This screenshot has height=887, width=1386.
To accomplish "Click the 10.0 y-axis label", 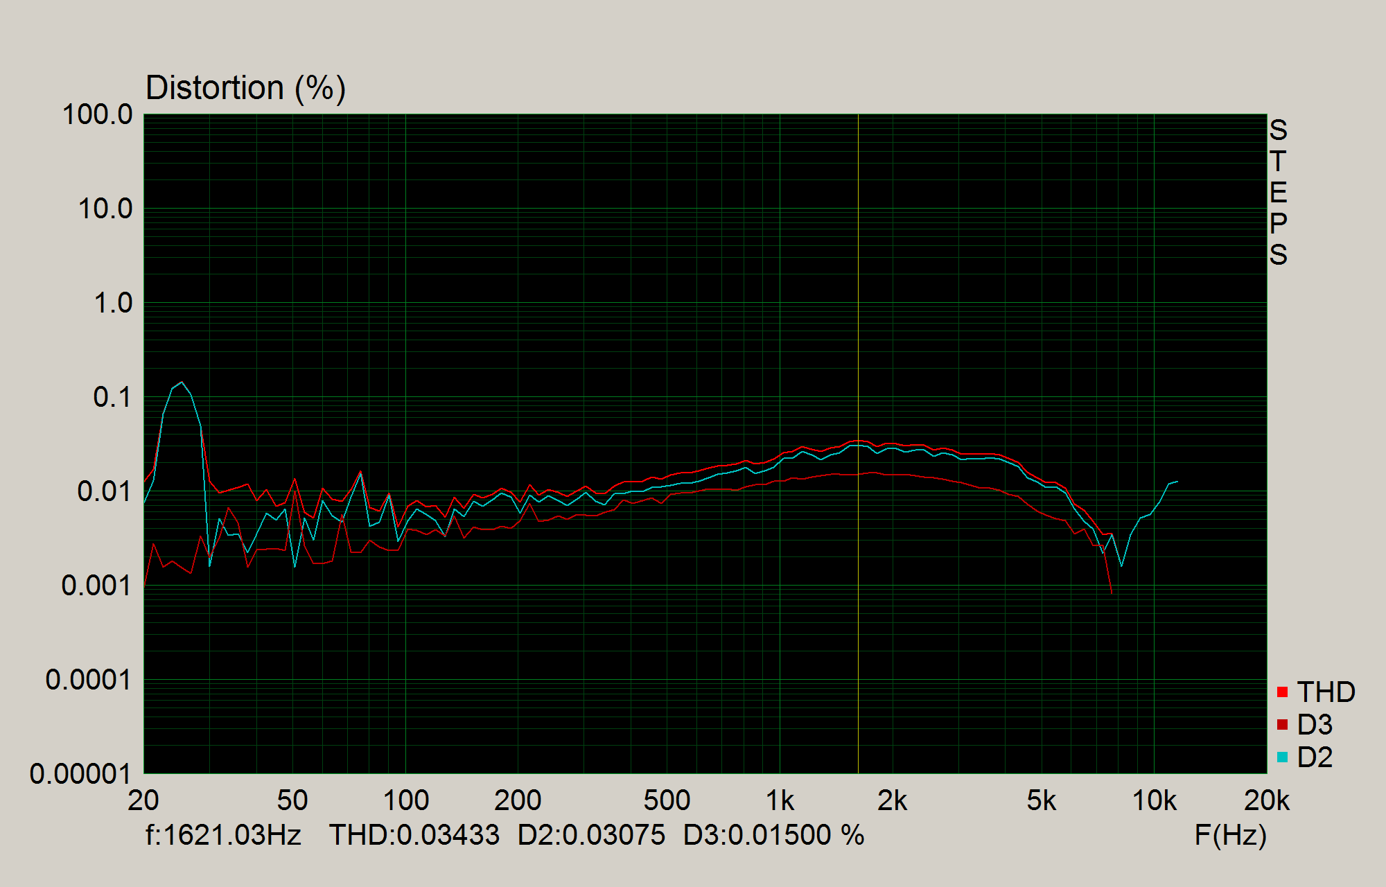I will pyautogui.click(x=105, y=209).
